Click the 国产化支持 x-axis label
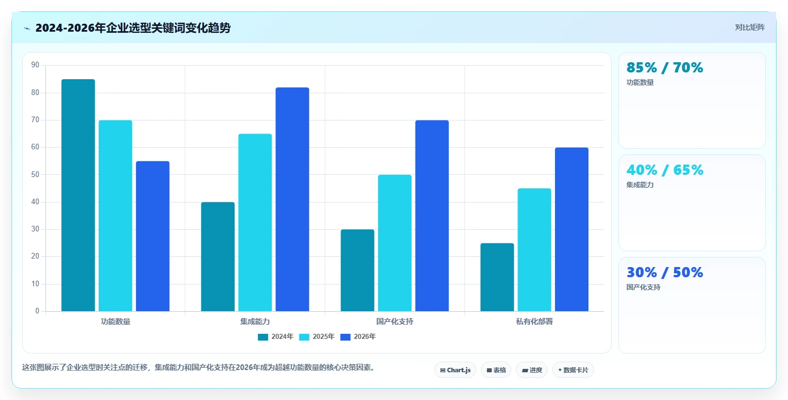 point(395,321)
